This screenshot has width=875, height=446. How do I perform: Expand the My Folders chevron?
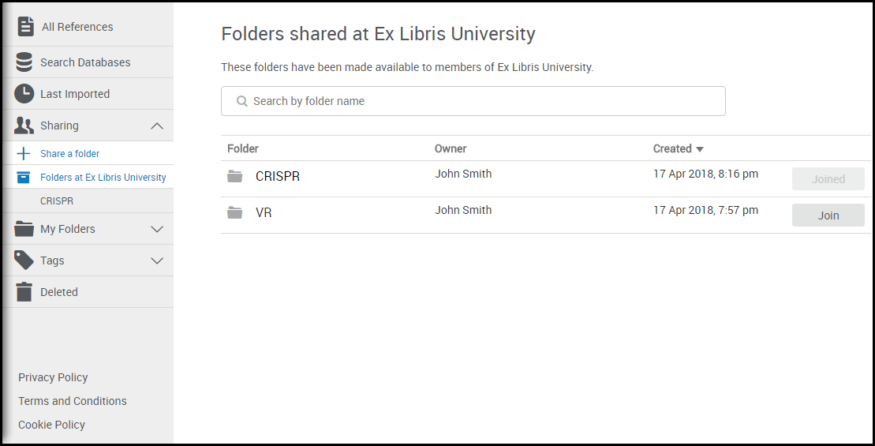point(157,229)
